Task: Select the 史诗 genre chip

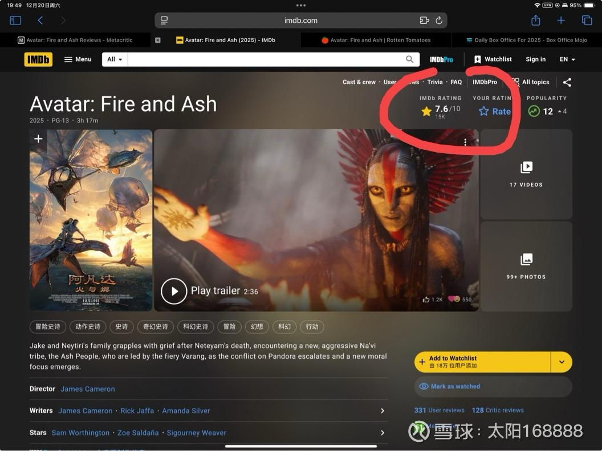Action: pos(121,327)
